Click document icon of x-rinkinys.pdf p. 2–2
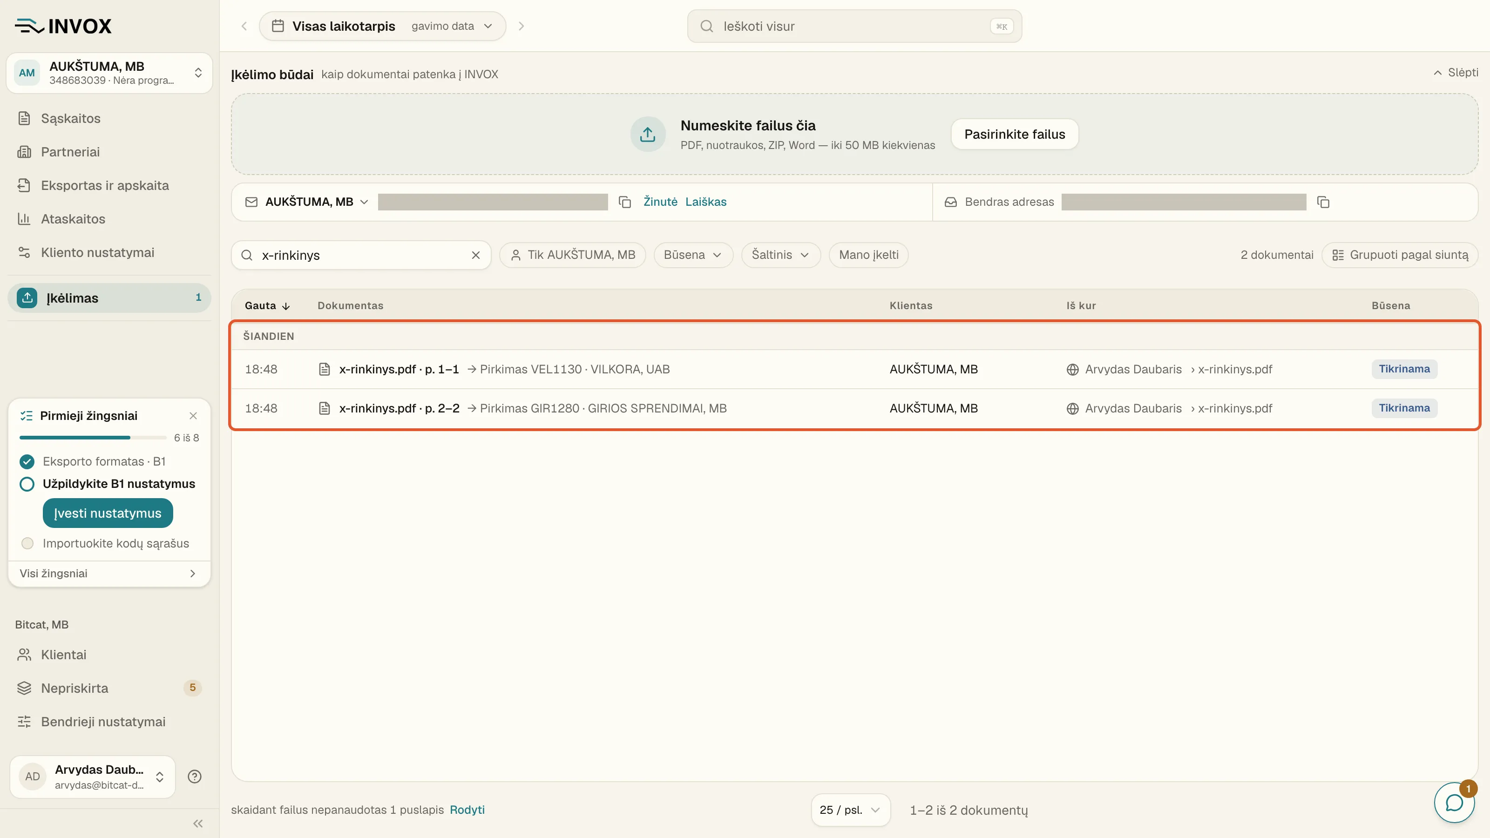 [325, 408]
